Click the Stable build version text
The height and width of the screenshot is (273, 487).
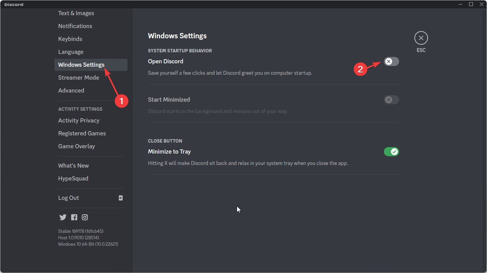coord(81,231)
